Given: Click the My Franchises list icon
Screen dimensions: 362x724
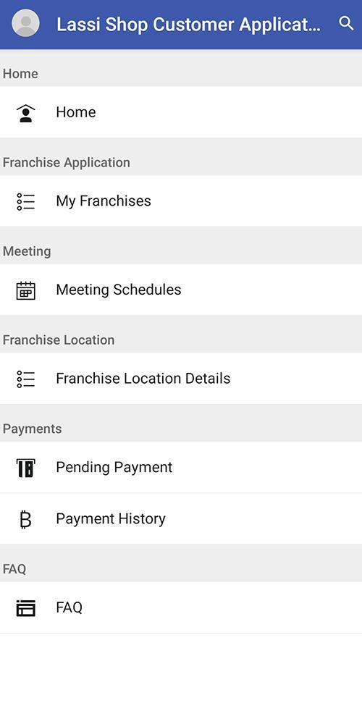Looking at the screenshot, I should tap(26, 201).
